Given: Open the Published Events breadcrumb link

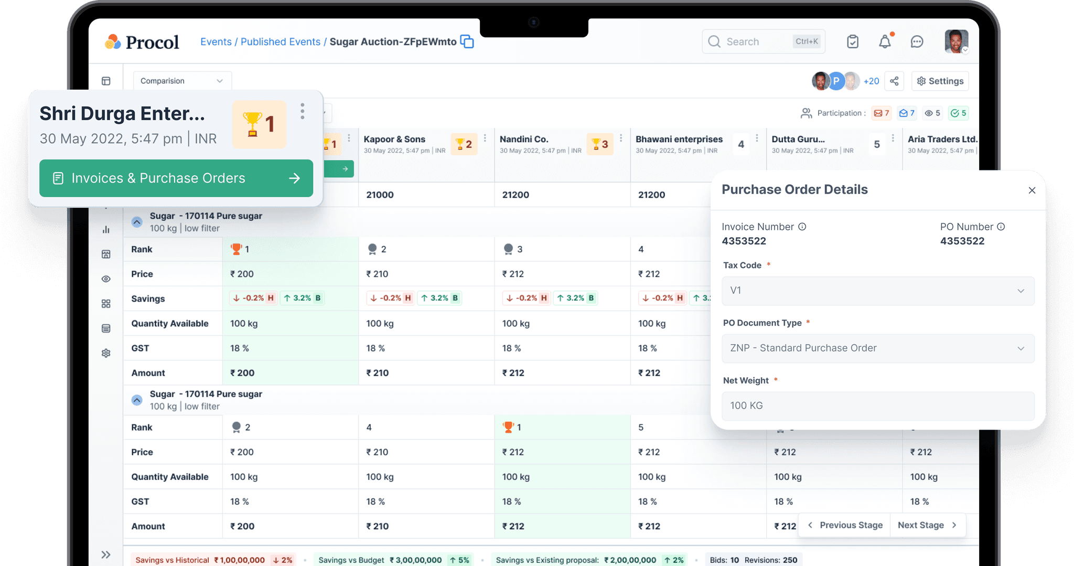Looking at the screenshot, I should (x=280, y=41).
